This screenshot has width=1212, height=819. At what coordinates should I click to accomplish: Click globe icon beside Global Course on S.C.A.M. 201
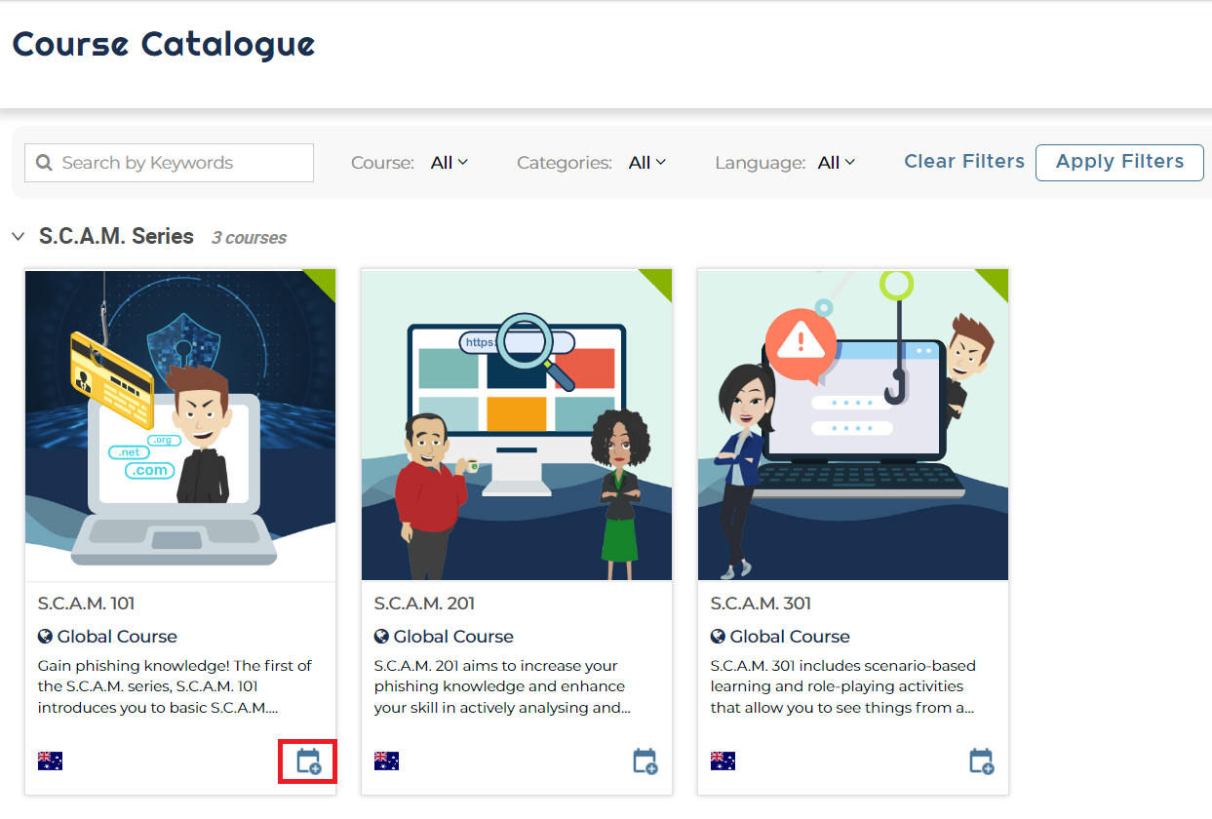[381, 637]
